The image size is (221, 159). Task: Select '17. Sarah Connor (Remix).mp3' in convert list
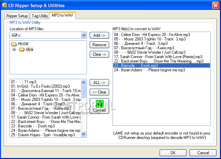point(162,57)
